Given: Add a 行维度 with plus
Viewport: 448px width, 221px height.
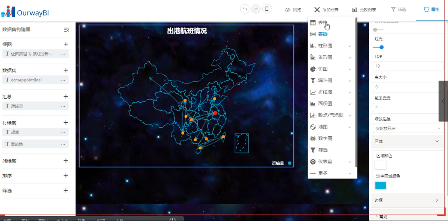Looking at the screenshot, I should (x=66, y=123).
